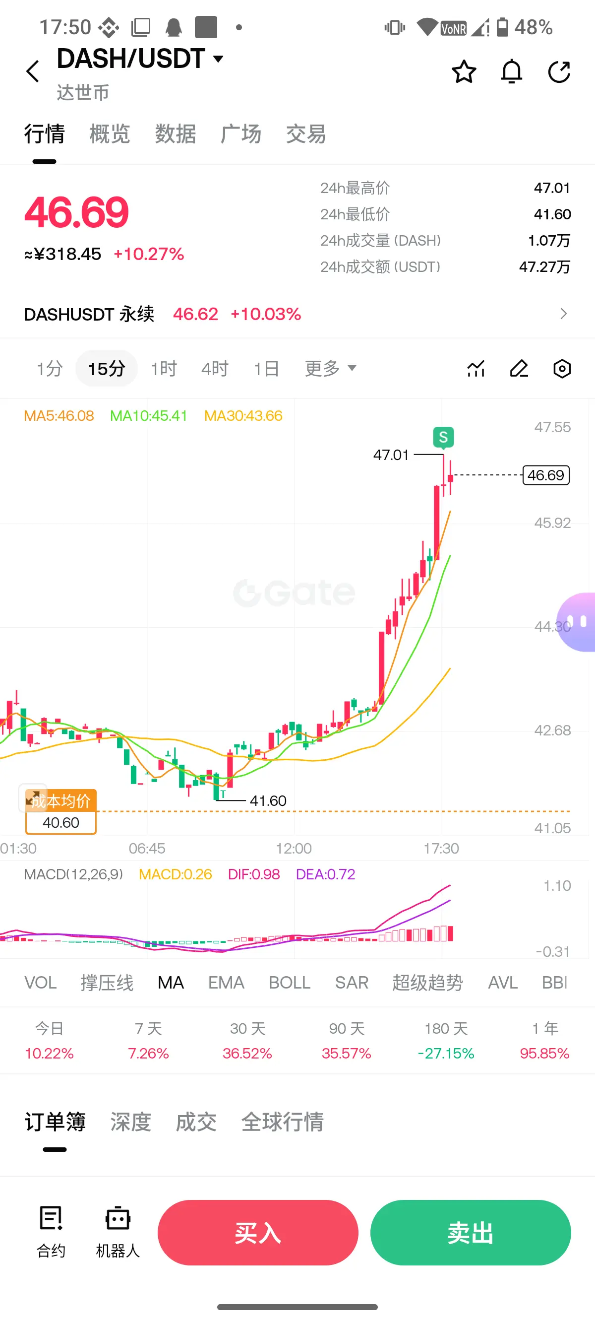
Task: Toggle the BOLL indicator
Action: (289, 983)
